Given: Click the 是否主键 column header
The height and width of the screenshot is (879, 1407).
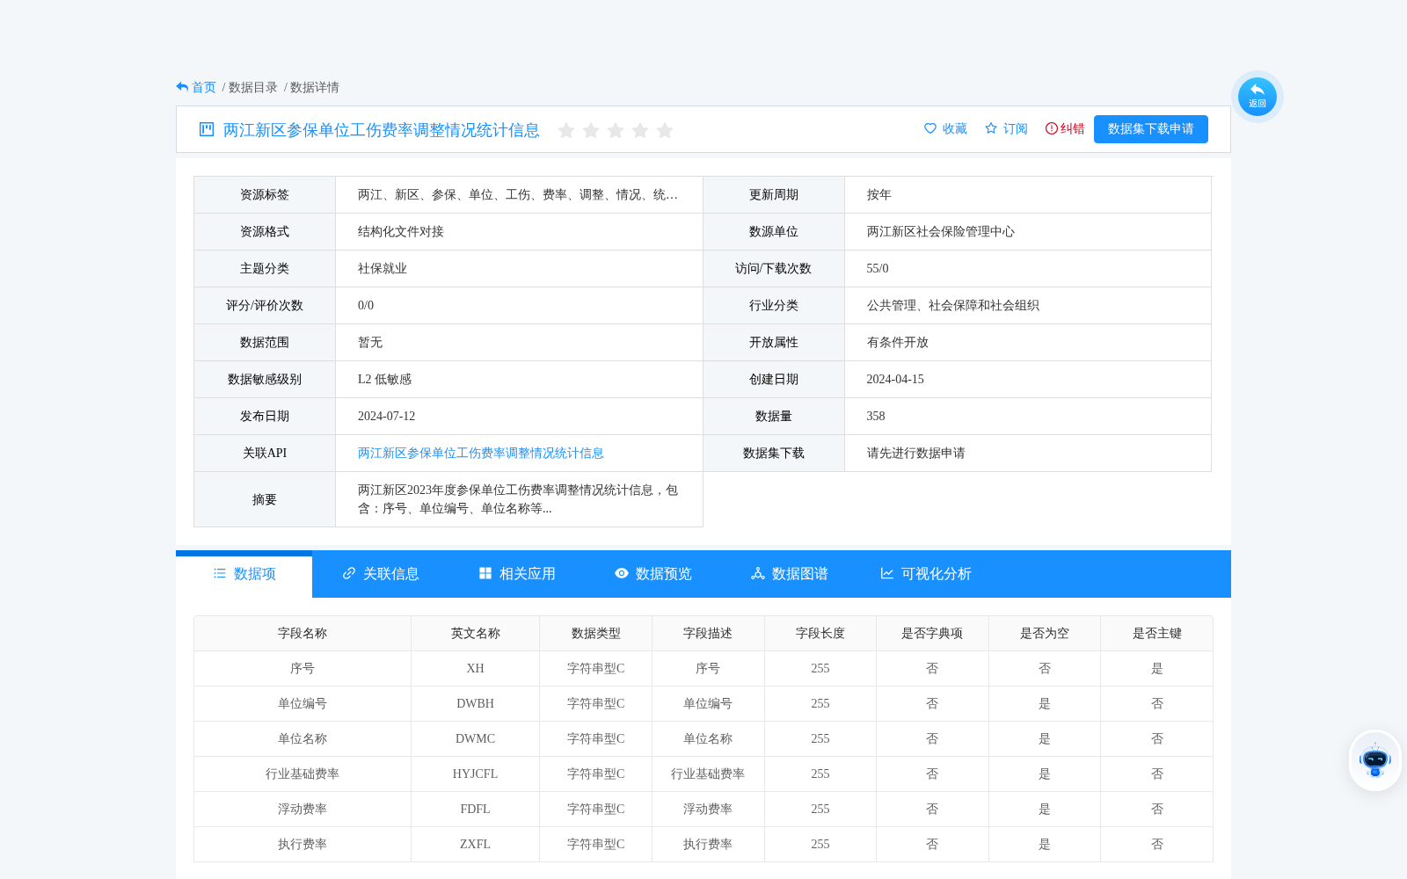Looking at the screenshot, I should pos(1157,633).
